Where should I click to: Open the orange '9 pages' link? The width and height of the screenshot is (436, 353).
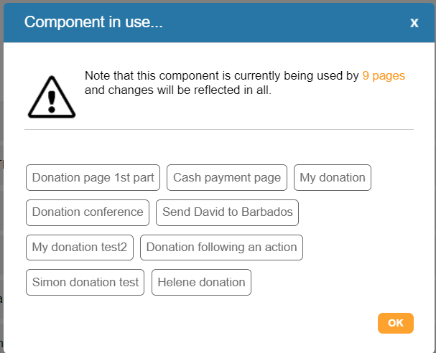coord(384,75)
